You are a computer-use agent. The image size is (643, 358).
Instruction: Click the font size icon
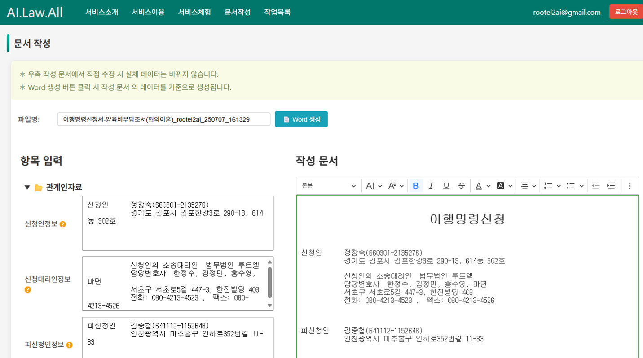click(370, 186)
